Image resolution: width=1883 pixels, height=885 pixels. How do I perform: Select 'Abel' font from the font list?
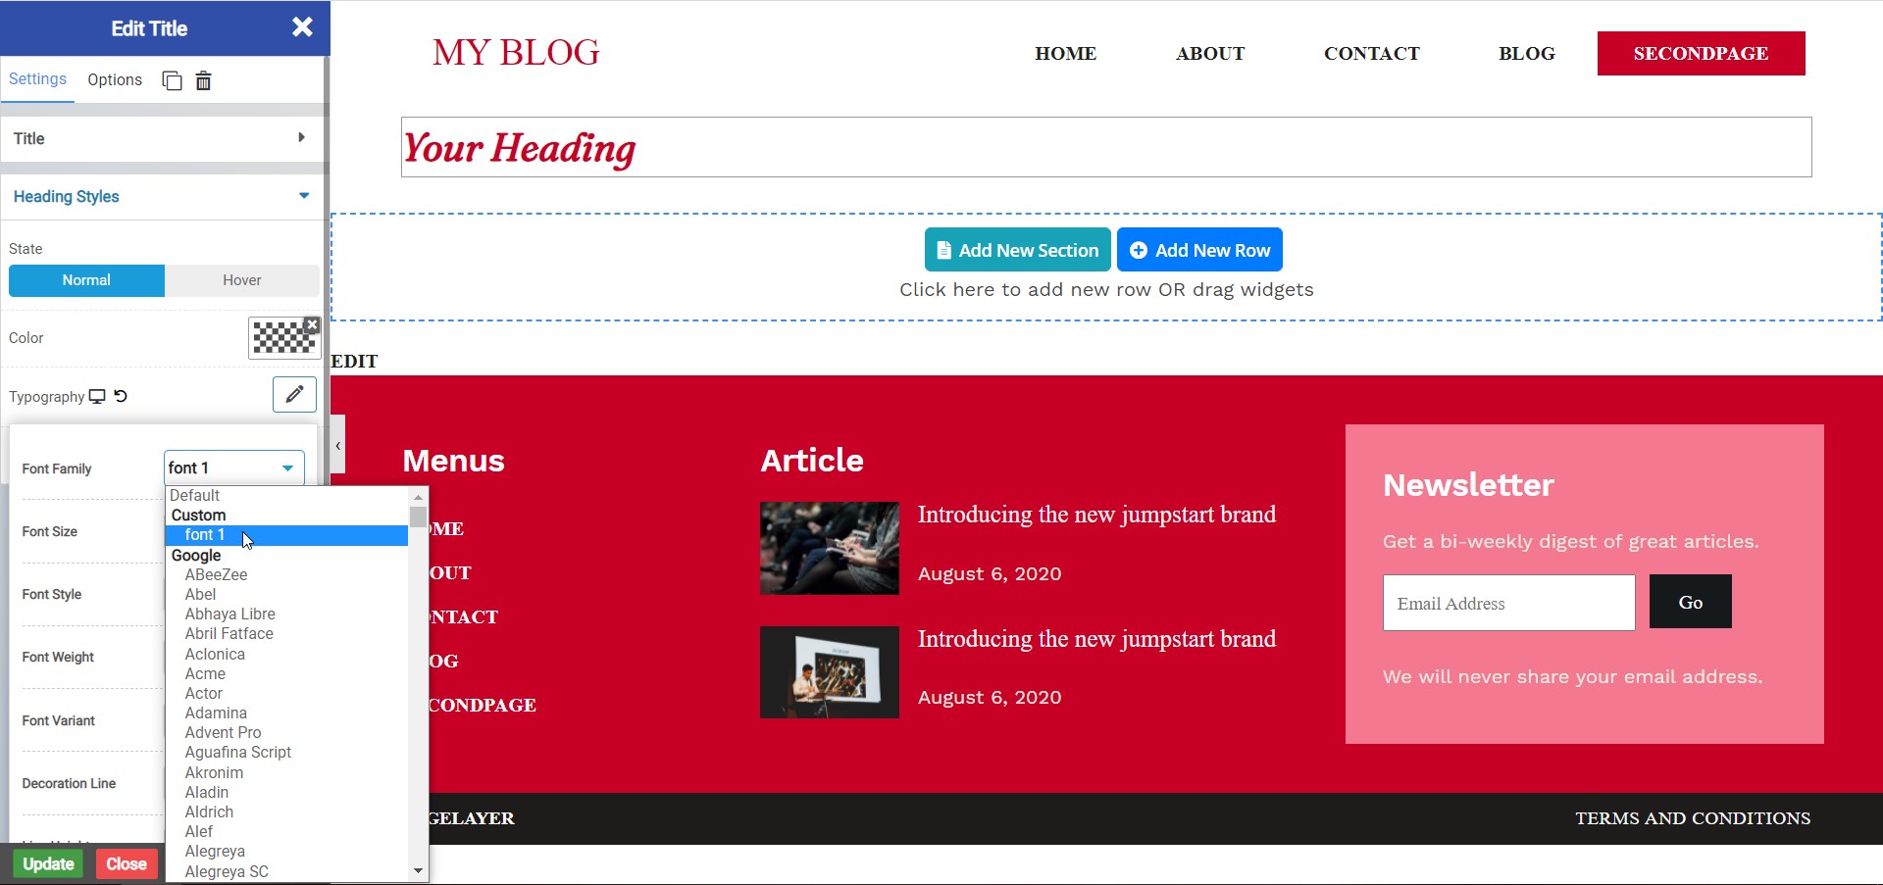tap(200, 594)
